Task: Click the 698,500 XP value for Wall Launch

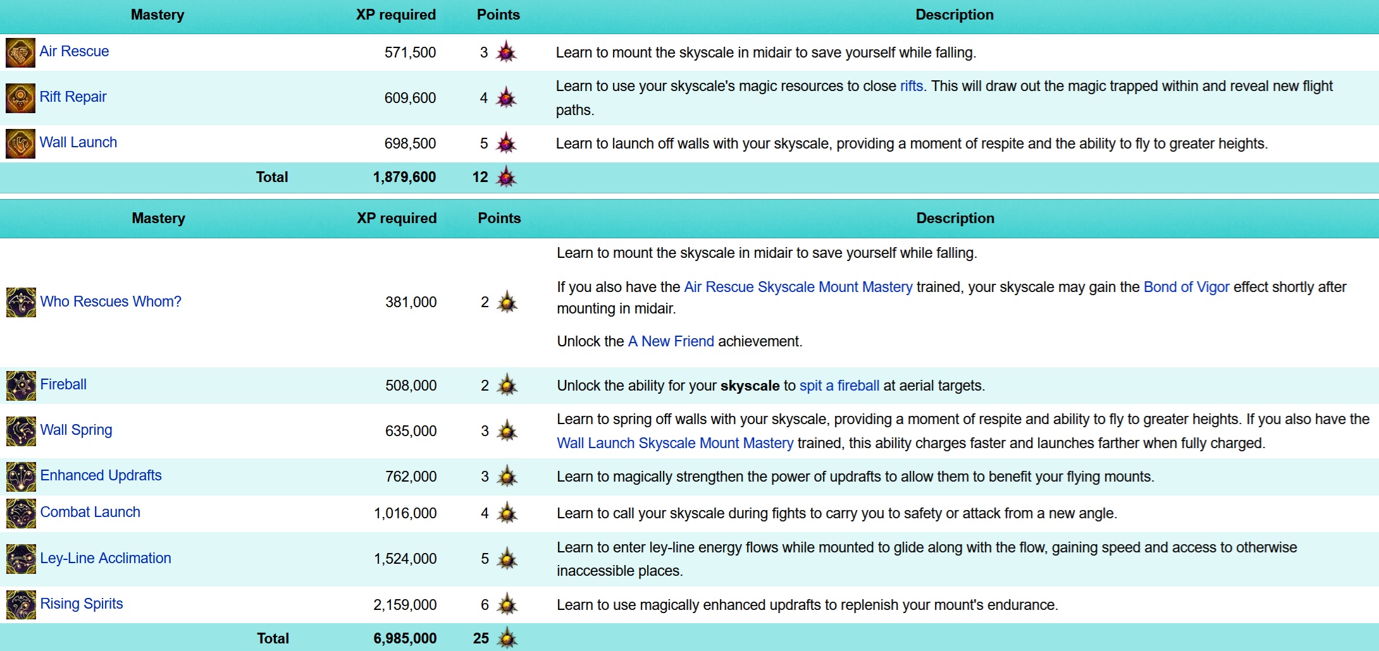Action: pos(410,143)
